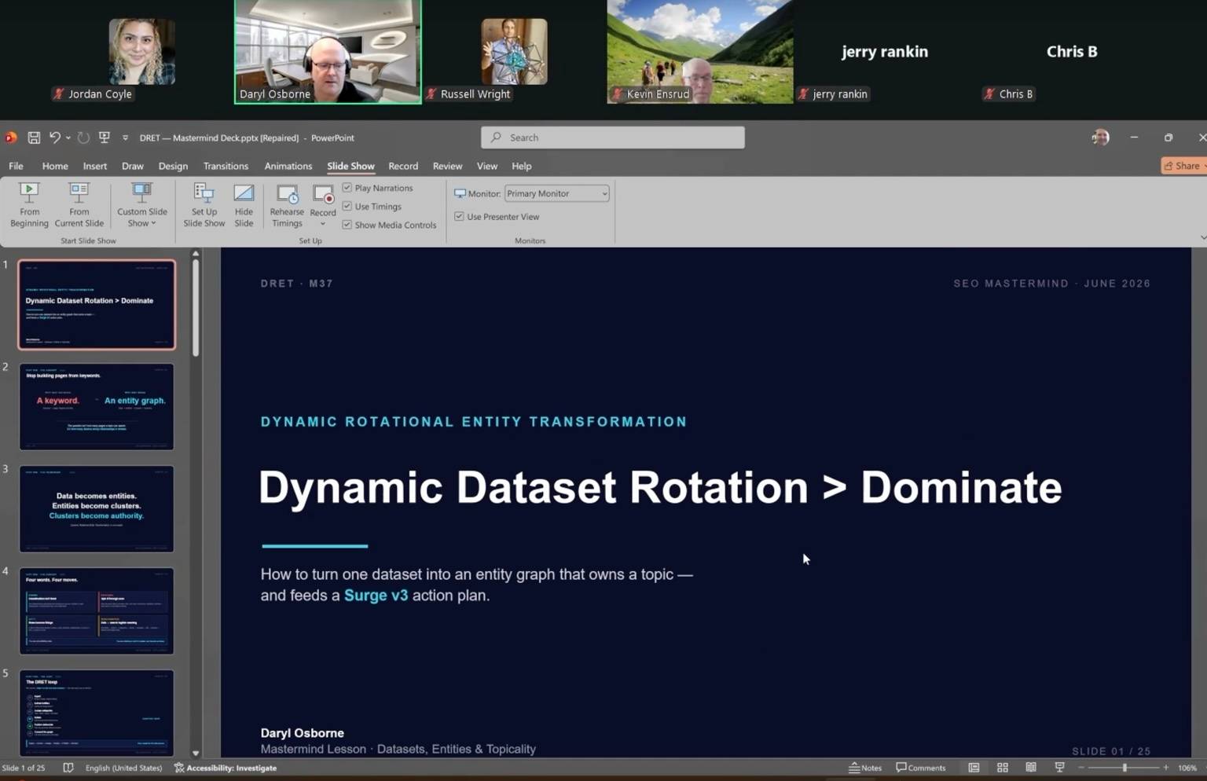This screenshot has width=1207, height=781.
Task: Click the zoom out minus icon
Action: (1081, 768)
